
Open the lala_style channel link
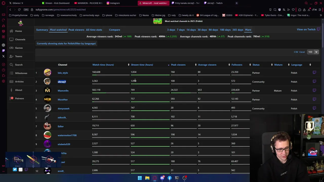point(63,73)
